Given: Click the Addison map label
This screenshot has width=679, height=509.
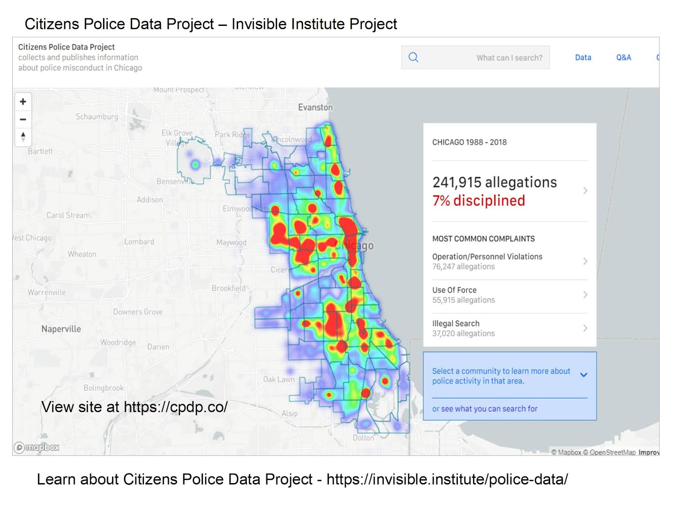Looking at the screenshot, I should pyautogui.click(x=149, y=200).
